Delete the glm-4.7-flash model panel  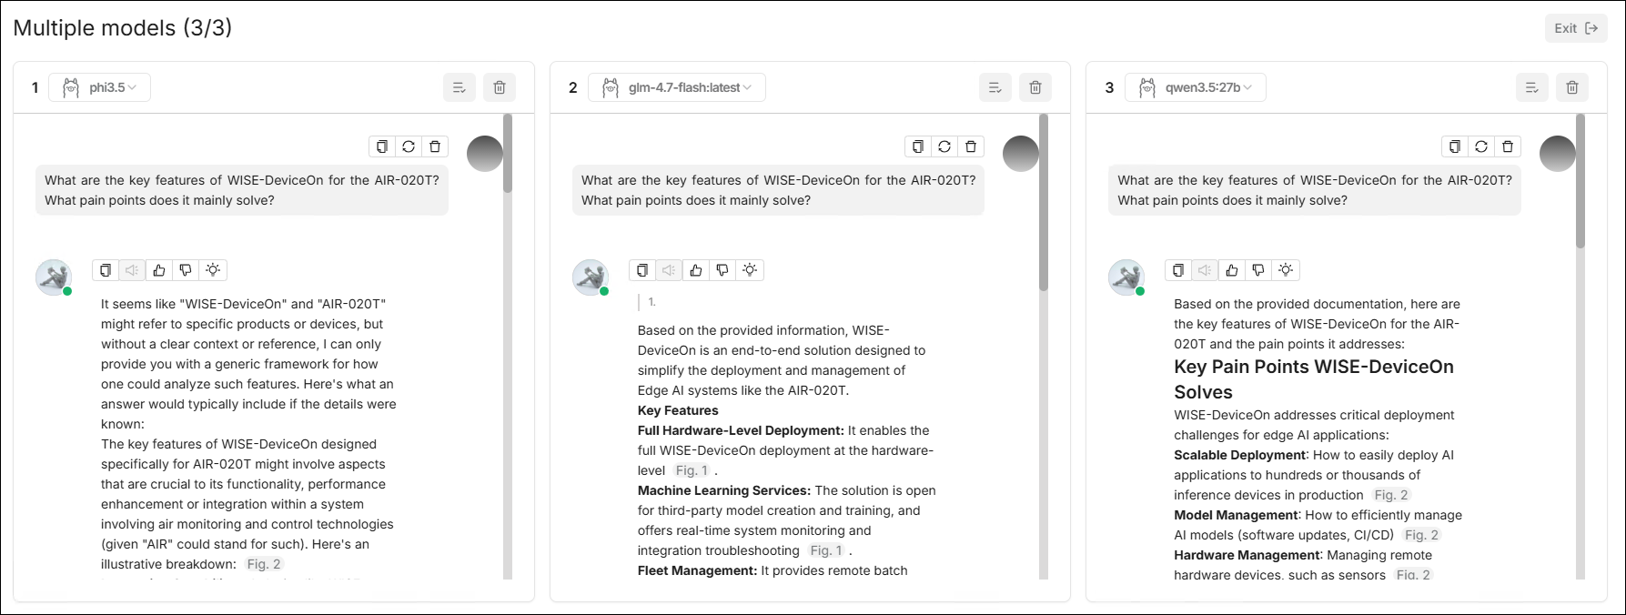click(1035, 87)
